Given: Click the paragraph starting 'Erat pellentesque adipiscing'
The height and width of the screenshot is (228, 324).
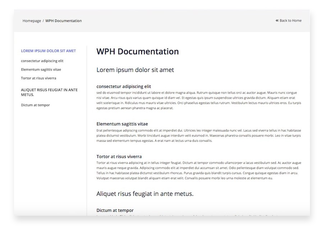Looking at the screenshot, I should [x=199, y=135].
